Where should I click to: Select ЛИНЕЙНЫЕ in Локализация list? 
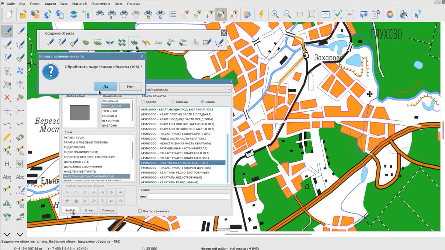point(110,101)
